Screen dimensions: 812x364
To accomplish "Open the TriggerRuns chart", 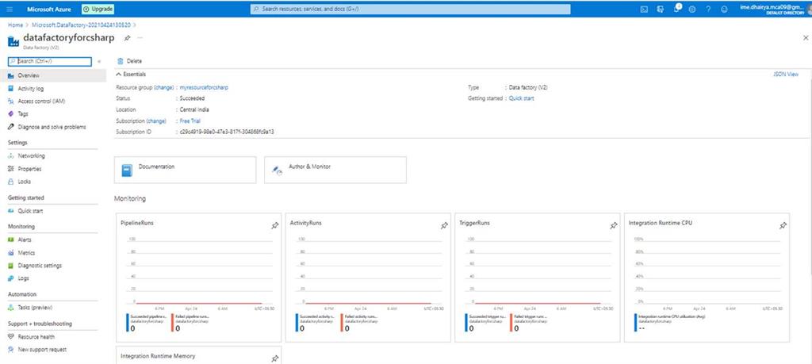I will click(x=537, y=278).
